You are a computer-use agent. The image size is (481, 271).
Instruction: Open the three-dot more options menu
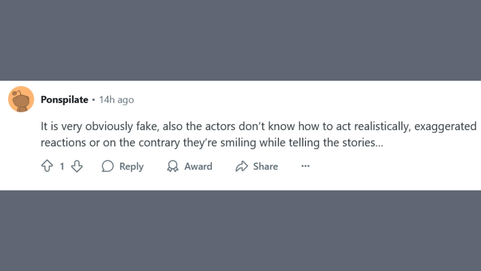[x=305, y=166]
